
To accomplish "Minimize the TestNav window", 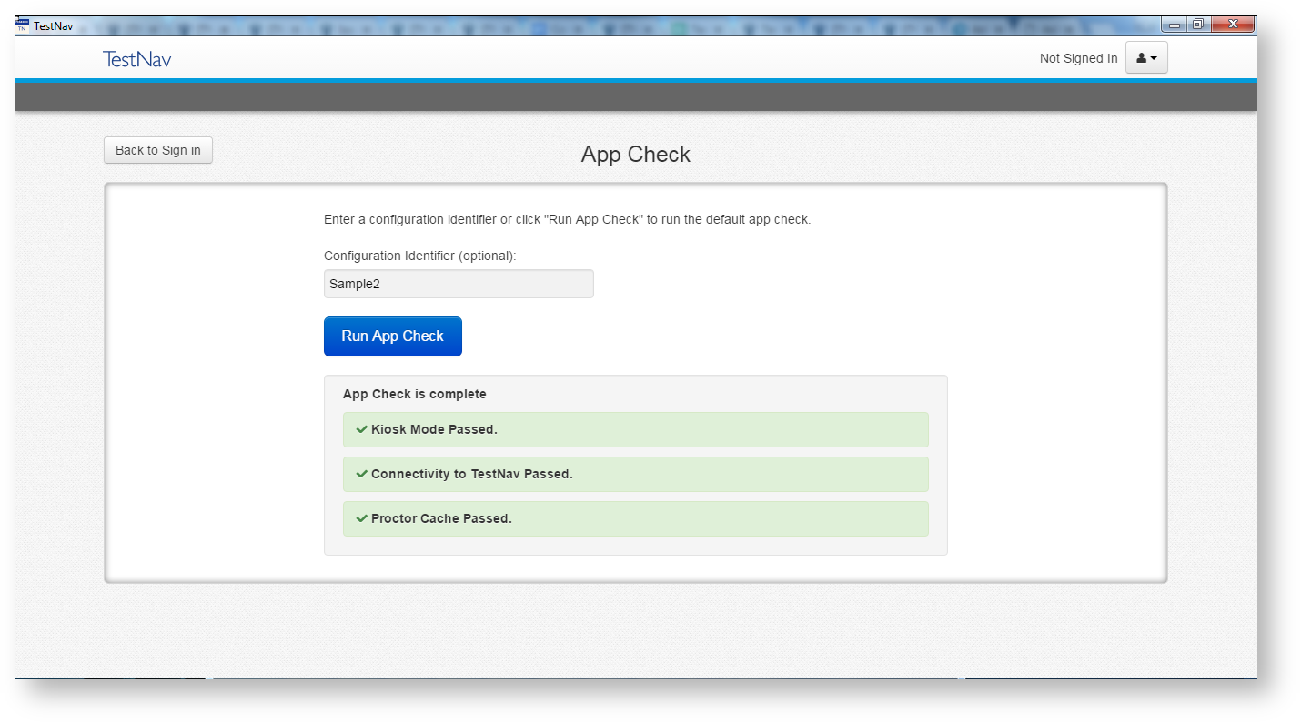I will click(x=1175, y=25).
